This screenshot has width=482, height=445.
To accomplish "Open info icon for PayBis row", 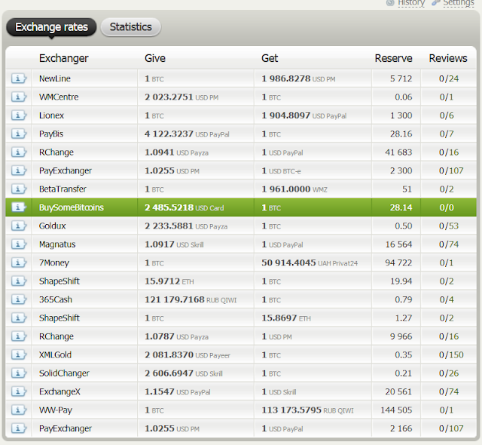I will pyautogui.click(x=19, y=133).
